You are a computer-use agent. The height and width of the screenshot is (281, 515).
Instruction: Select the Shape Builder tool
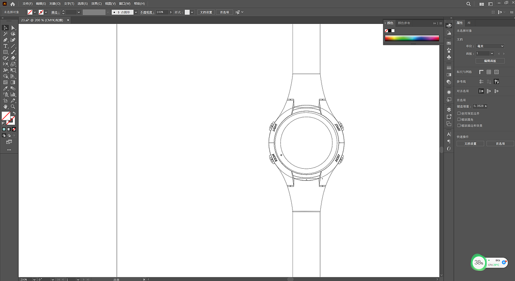[6, 76]
